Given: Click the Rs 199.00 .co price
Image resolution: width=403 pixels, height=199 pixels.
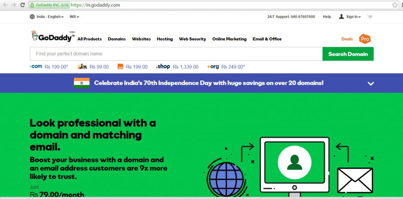Looking at the screenshot, I should (x=137, y=67).
